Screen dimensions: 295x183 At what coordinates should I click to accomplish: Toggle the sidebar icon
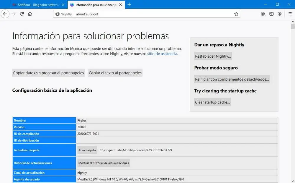point(271,14)
